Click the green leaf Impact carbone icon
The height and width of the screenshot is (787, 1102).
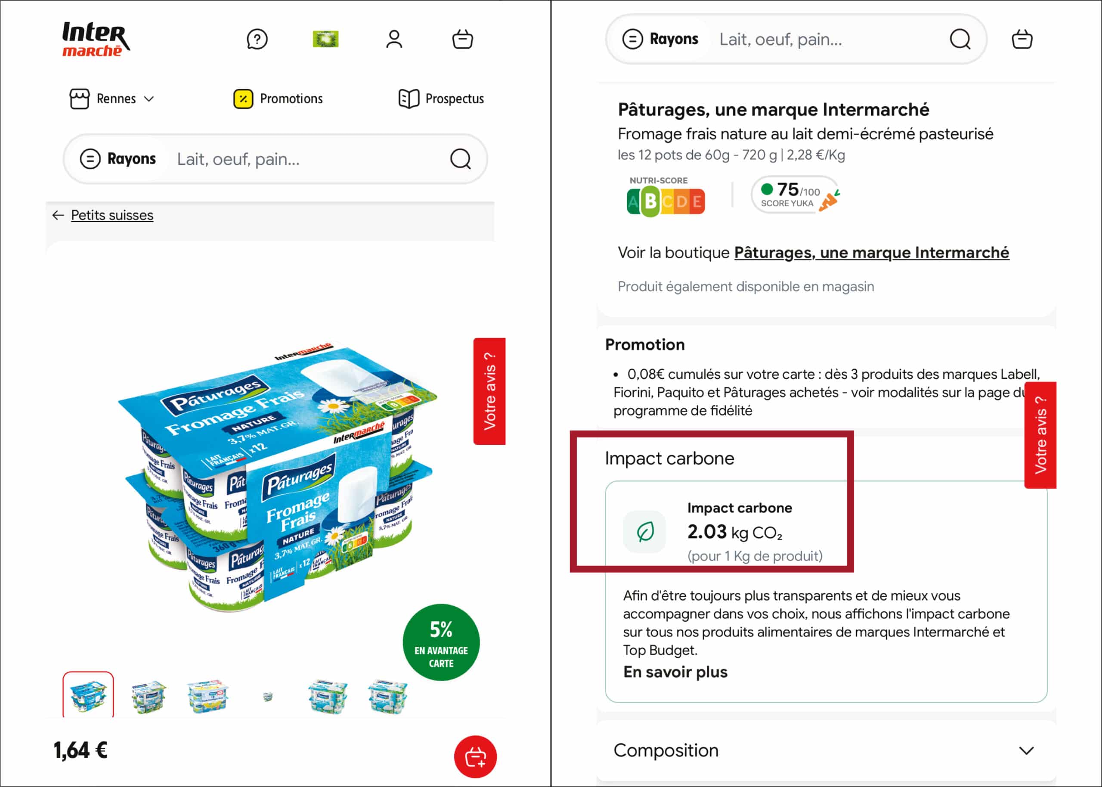coord(645,532)
